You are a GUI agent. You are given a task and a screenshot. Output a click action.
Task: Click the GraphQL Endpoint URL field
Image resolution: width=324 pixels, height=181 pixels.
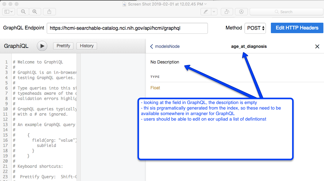pos(127,28)
